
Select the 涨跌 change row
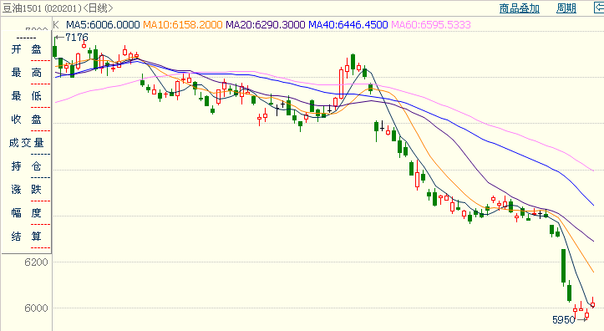tap(26, 190)
